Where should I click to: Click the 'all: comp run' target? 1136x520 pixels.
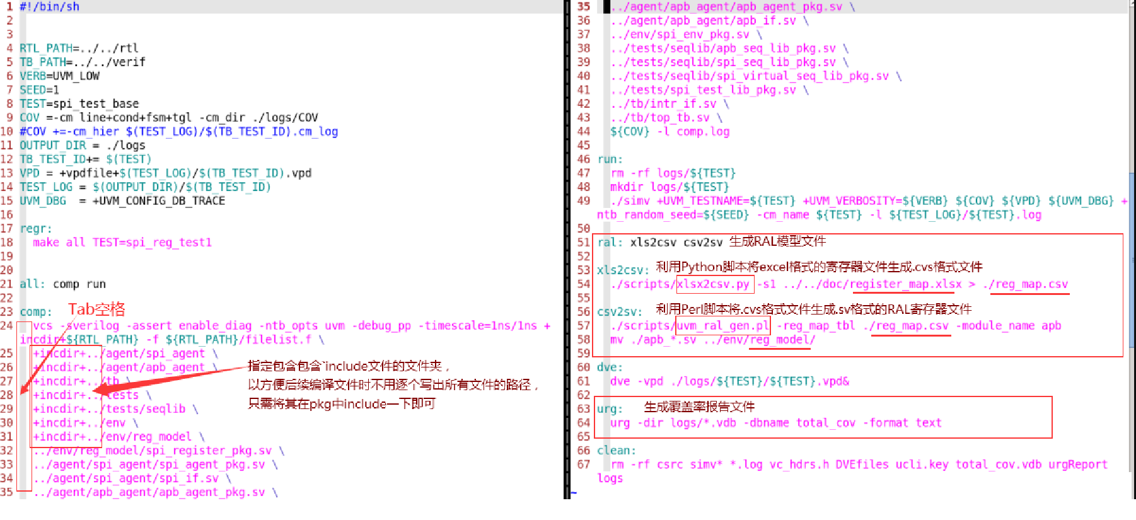[62, 284]
